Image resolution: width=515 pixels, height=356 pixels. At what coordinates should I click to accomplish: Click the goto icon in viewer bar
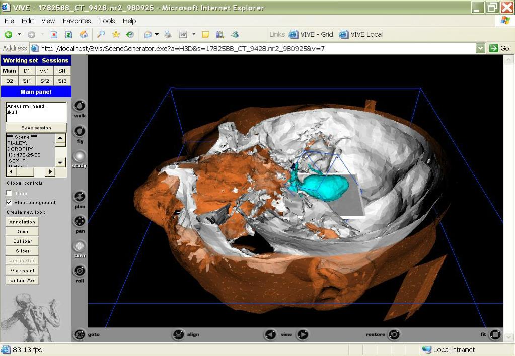coord(79,335)
